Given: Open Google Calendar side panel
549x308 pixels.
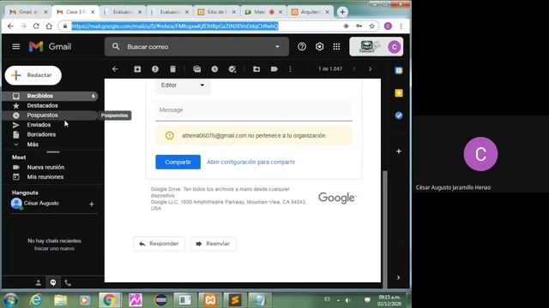Looking at the screenshot, I should tap(399, 70).
